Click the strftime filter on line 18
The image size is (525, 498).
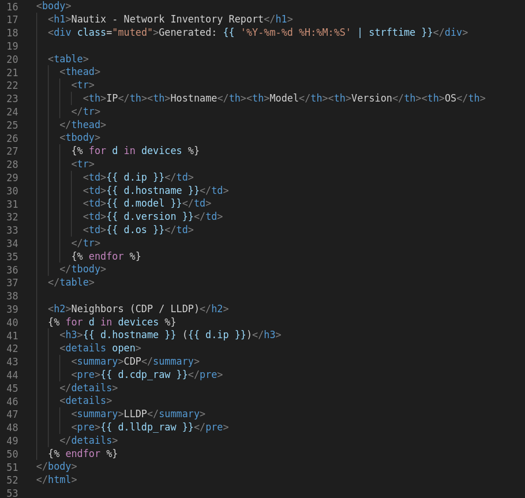pyautogui.click(x=392, y=32)
